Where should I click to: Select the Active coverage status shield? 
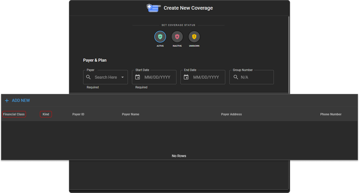click(x=160, y=37)
